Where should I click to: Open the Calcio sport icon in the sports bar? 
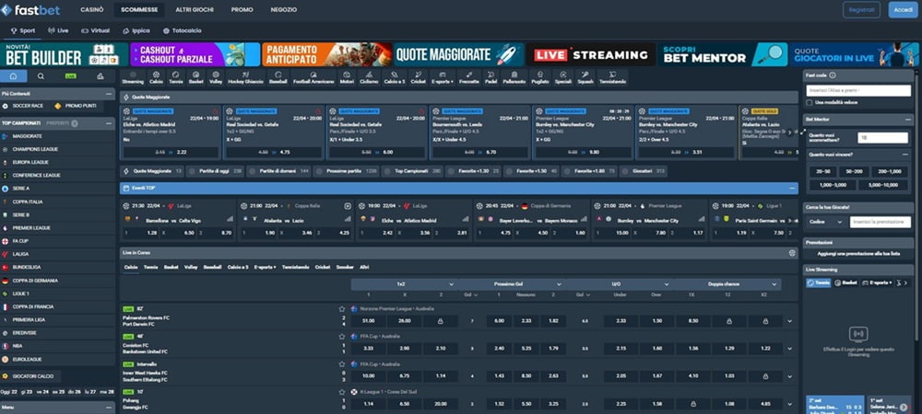(x=157, y=77)
